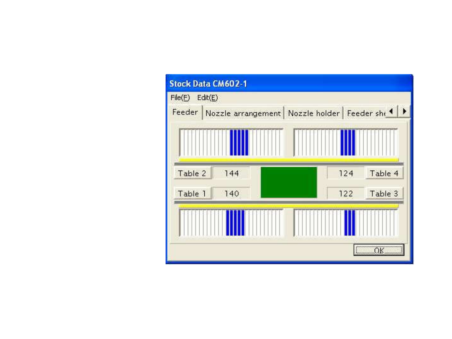This screenshot has height=339, width=452.
Task: Select the 144 value field for Table 2
Action: coord(232,173)
